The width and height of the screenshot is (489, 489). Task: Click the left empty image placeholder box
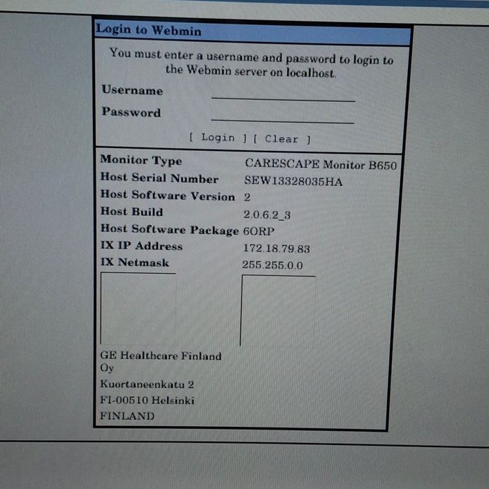(138, 307)
